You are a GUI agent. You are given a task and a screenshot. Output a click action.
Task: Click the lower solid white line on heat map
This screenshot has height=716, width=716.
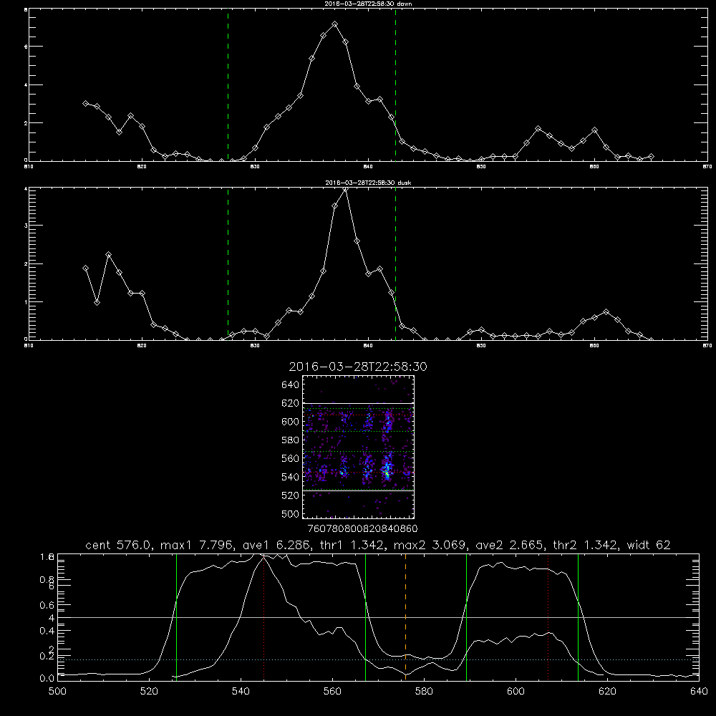[359, 491]
